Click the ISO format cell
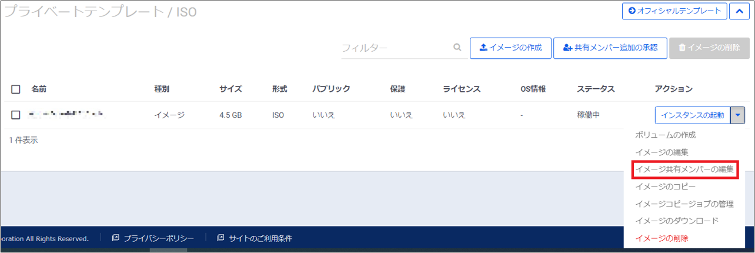This screenshot has height=253, width=755. coord(278,115)
